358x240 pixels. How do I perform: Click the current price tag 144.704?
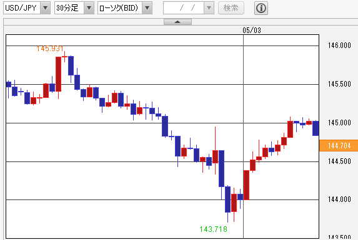pos(339,145)
